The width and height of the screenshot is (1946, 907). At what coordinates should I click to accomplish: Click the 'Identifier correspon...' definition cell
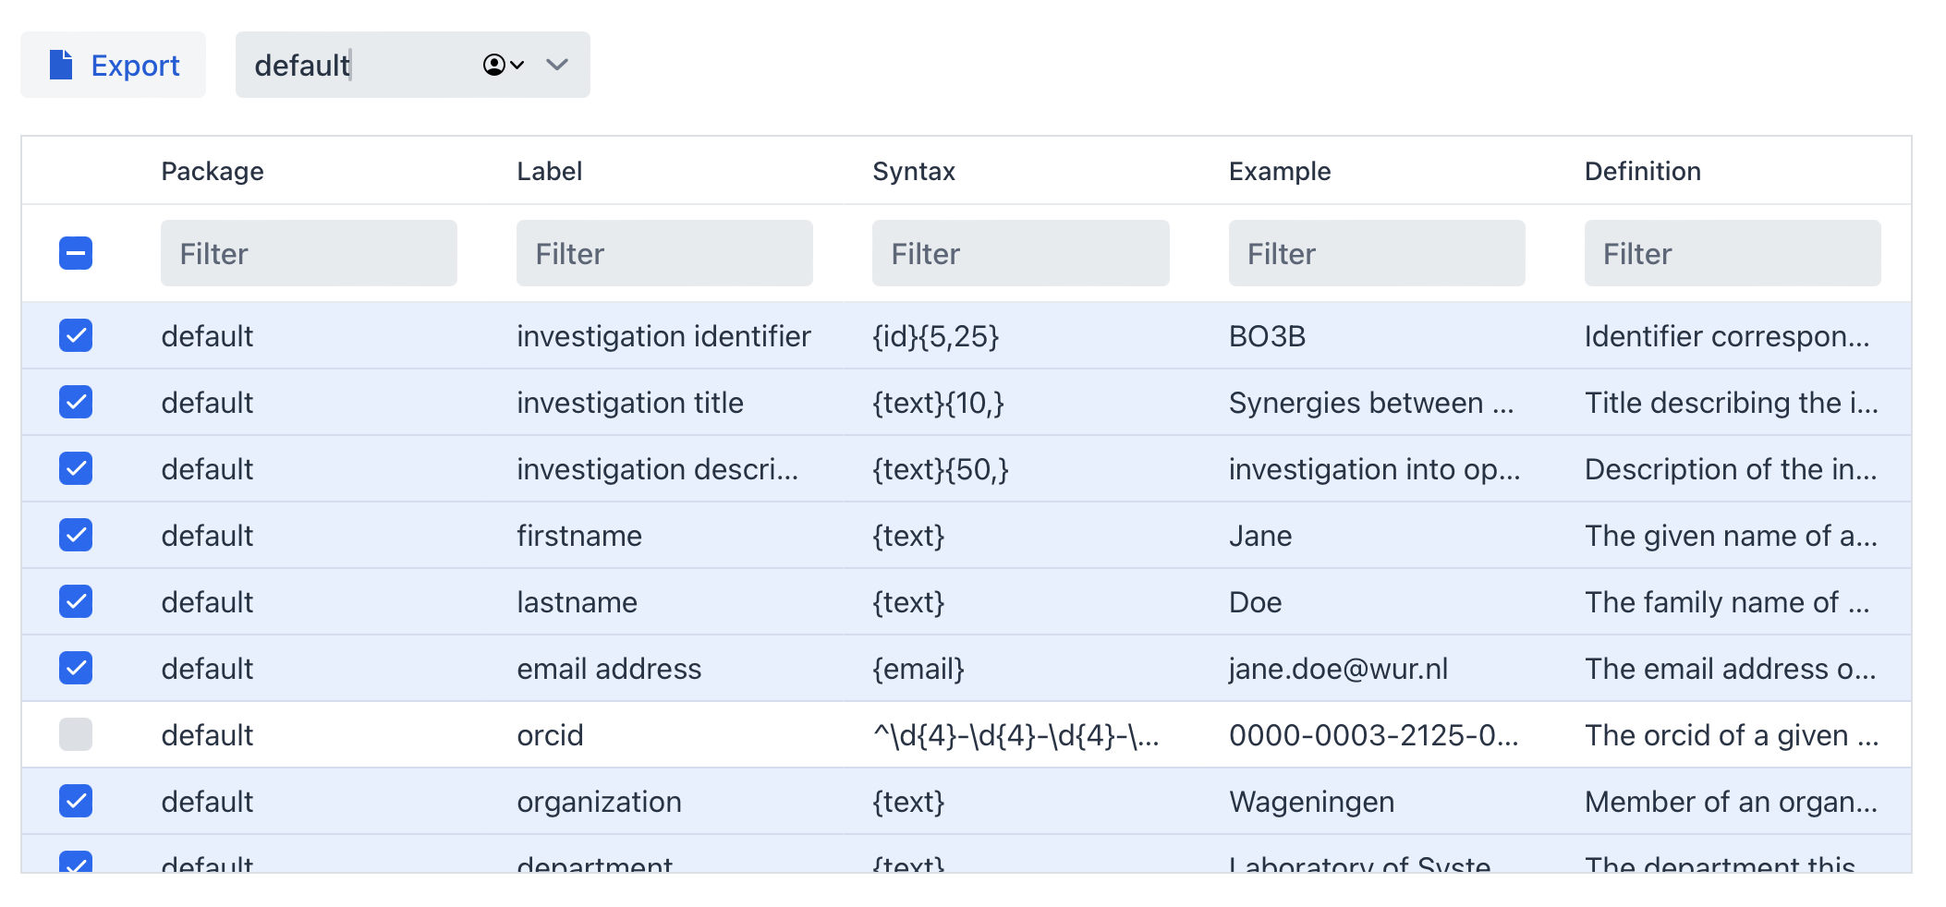[x=1727, y=336]
